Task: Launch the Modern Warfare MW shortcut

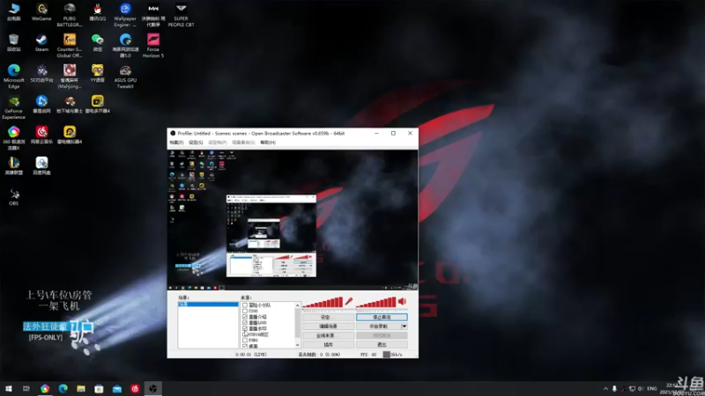Action: (152, 15)
